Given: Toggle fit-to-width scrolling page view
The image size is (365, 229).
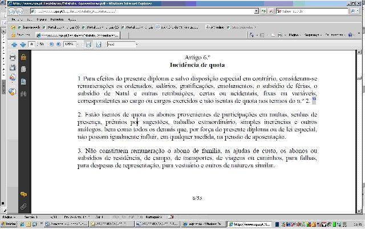Looking at the screenshot, I should pyautogui.click(x=88, y=45).
